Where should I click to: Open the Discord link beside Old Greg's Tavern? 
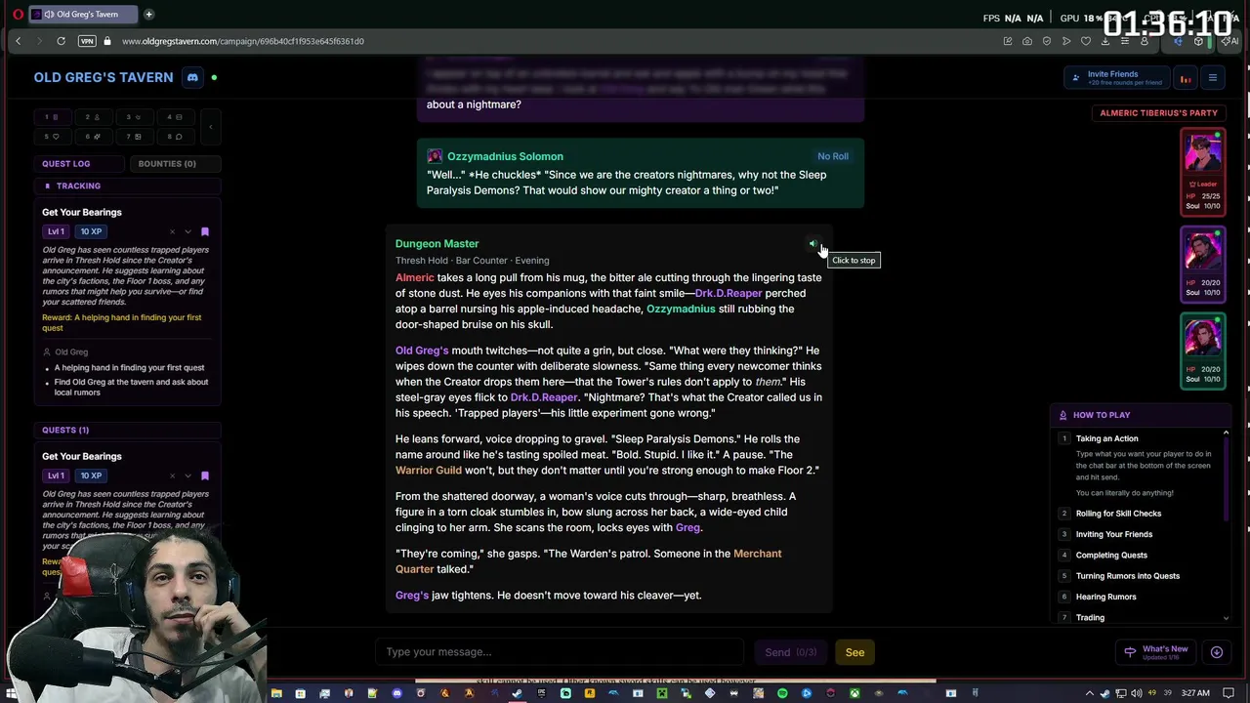tap(192, 77)
